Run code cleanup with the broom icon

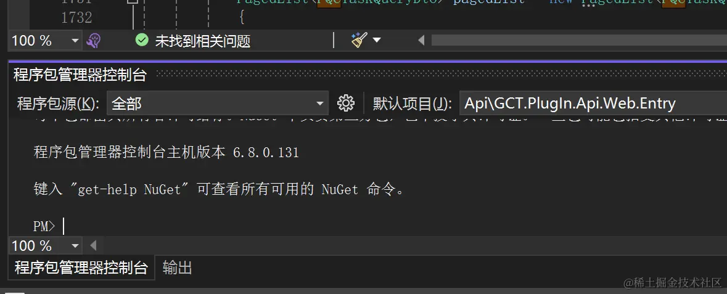[x=359, y=40]
